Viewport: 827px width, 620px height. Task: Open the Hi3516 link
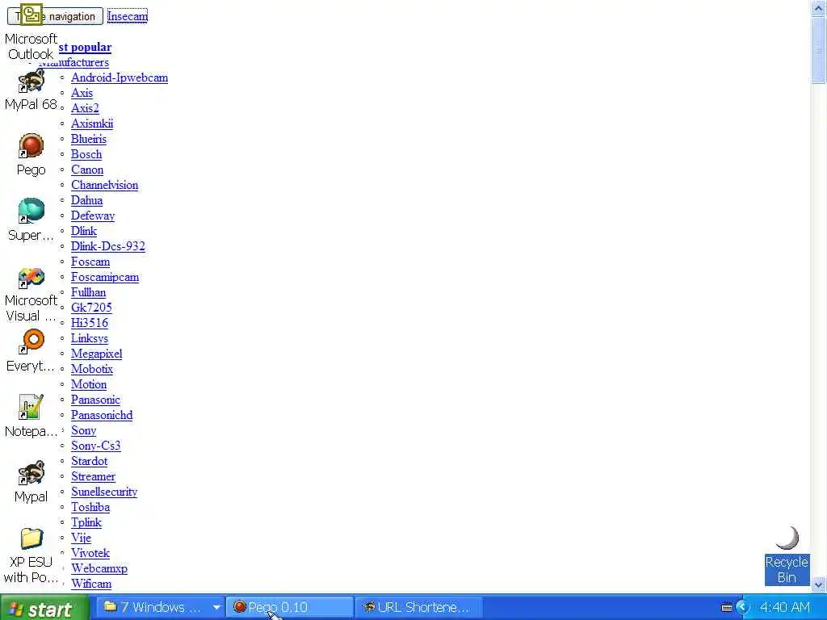90,323
